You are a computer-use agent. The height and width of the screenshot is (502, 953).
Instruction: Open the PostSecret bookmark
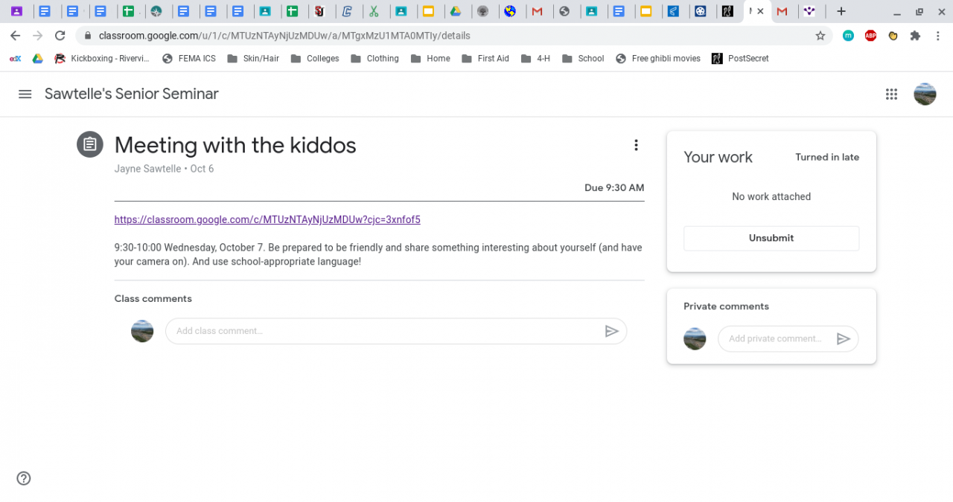click(x=740, y=59)
